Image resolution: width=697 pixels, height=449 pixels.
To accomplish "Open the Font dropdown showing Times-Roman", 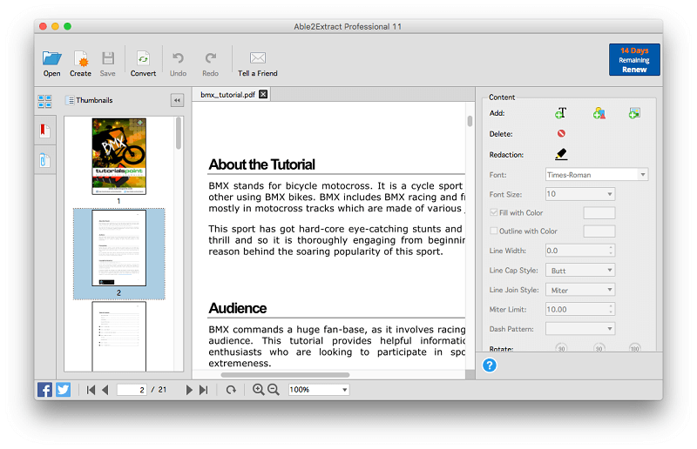I will 597,175.
